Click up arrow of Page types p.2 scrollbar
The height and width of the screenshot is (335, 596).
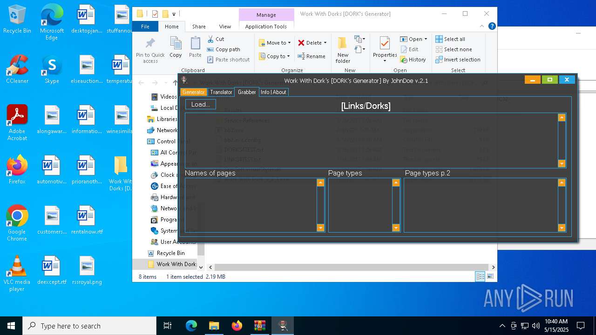tap(562, 183)
